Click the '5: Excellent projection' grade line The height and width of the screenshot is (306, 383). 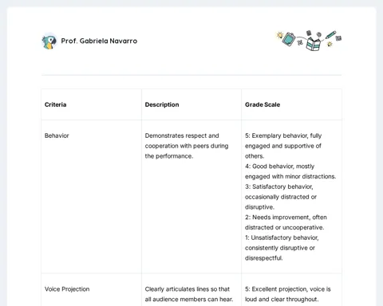pos(288,294)
